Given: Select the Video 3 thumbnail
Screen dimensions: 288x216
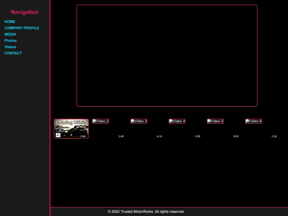Looking at the screenshot, I should 139,121.
